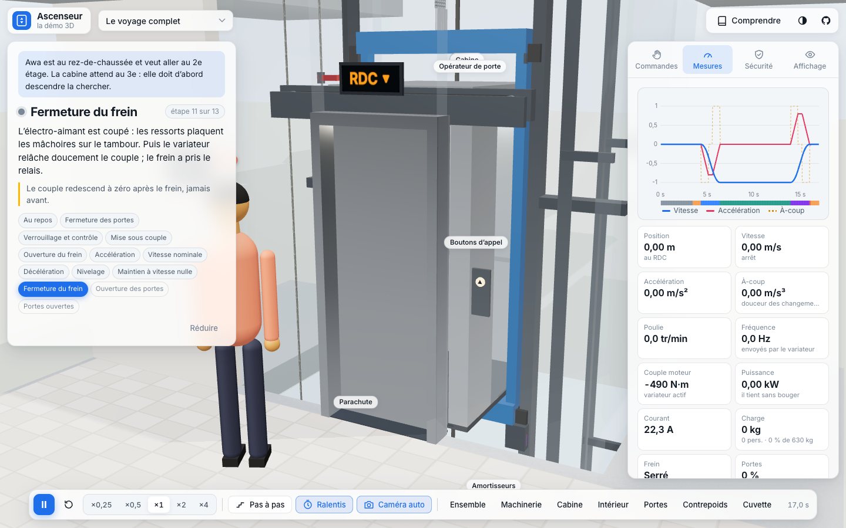Open the 'Le voyage complet' scenario dropdown
The width and height of the screenshot is (846, 528).
[166, 21]
